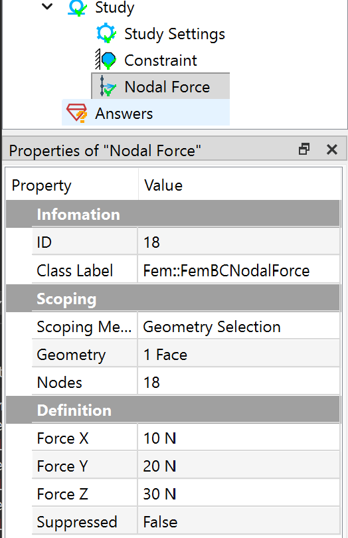Click the Study gear icon in tree
This screenshot has width=348, height=538.
click(77, 8)
